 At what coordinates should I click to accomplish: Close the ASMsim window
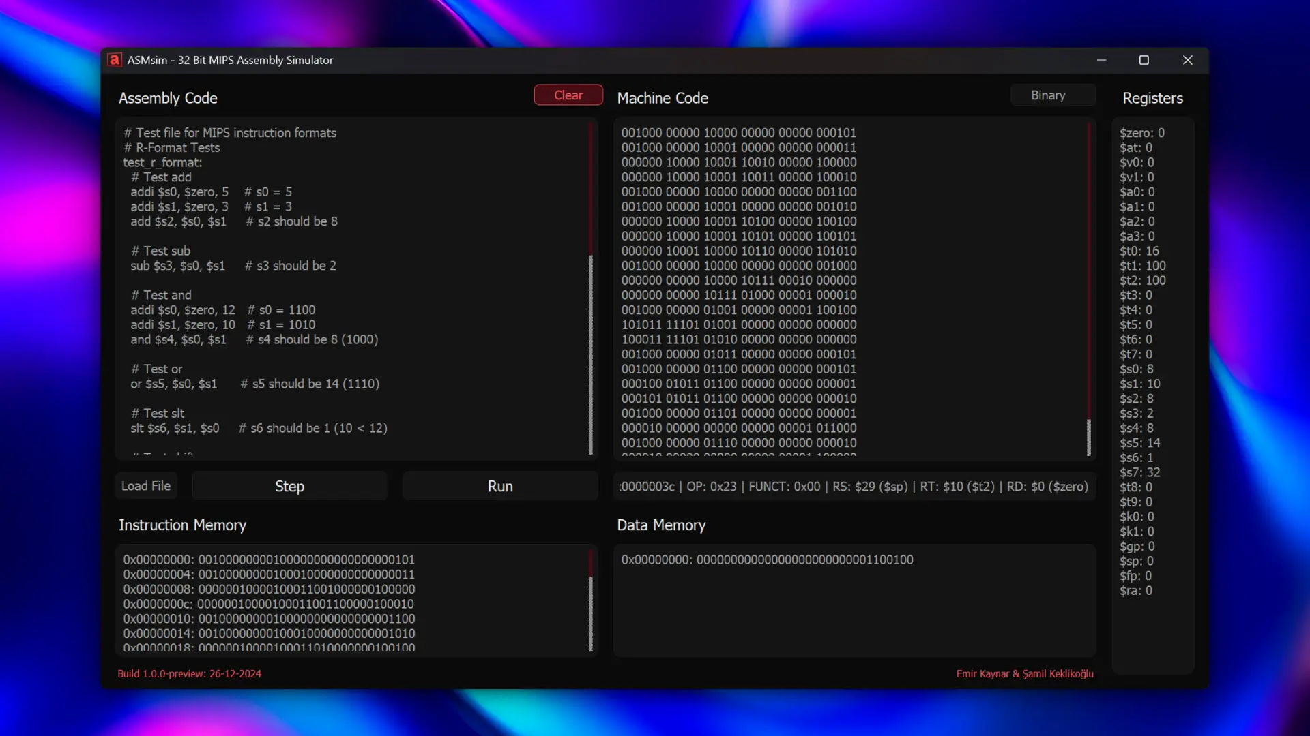point(1188,60)
